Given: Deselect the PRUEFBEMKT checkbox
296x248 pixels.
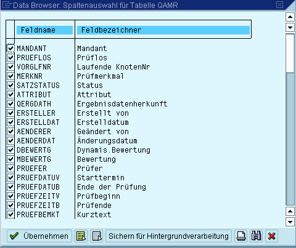Looking at the screenshot, I should coord(10,214).
